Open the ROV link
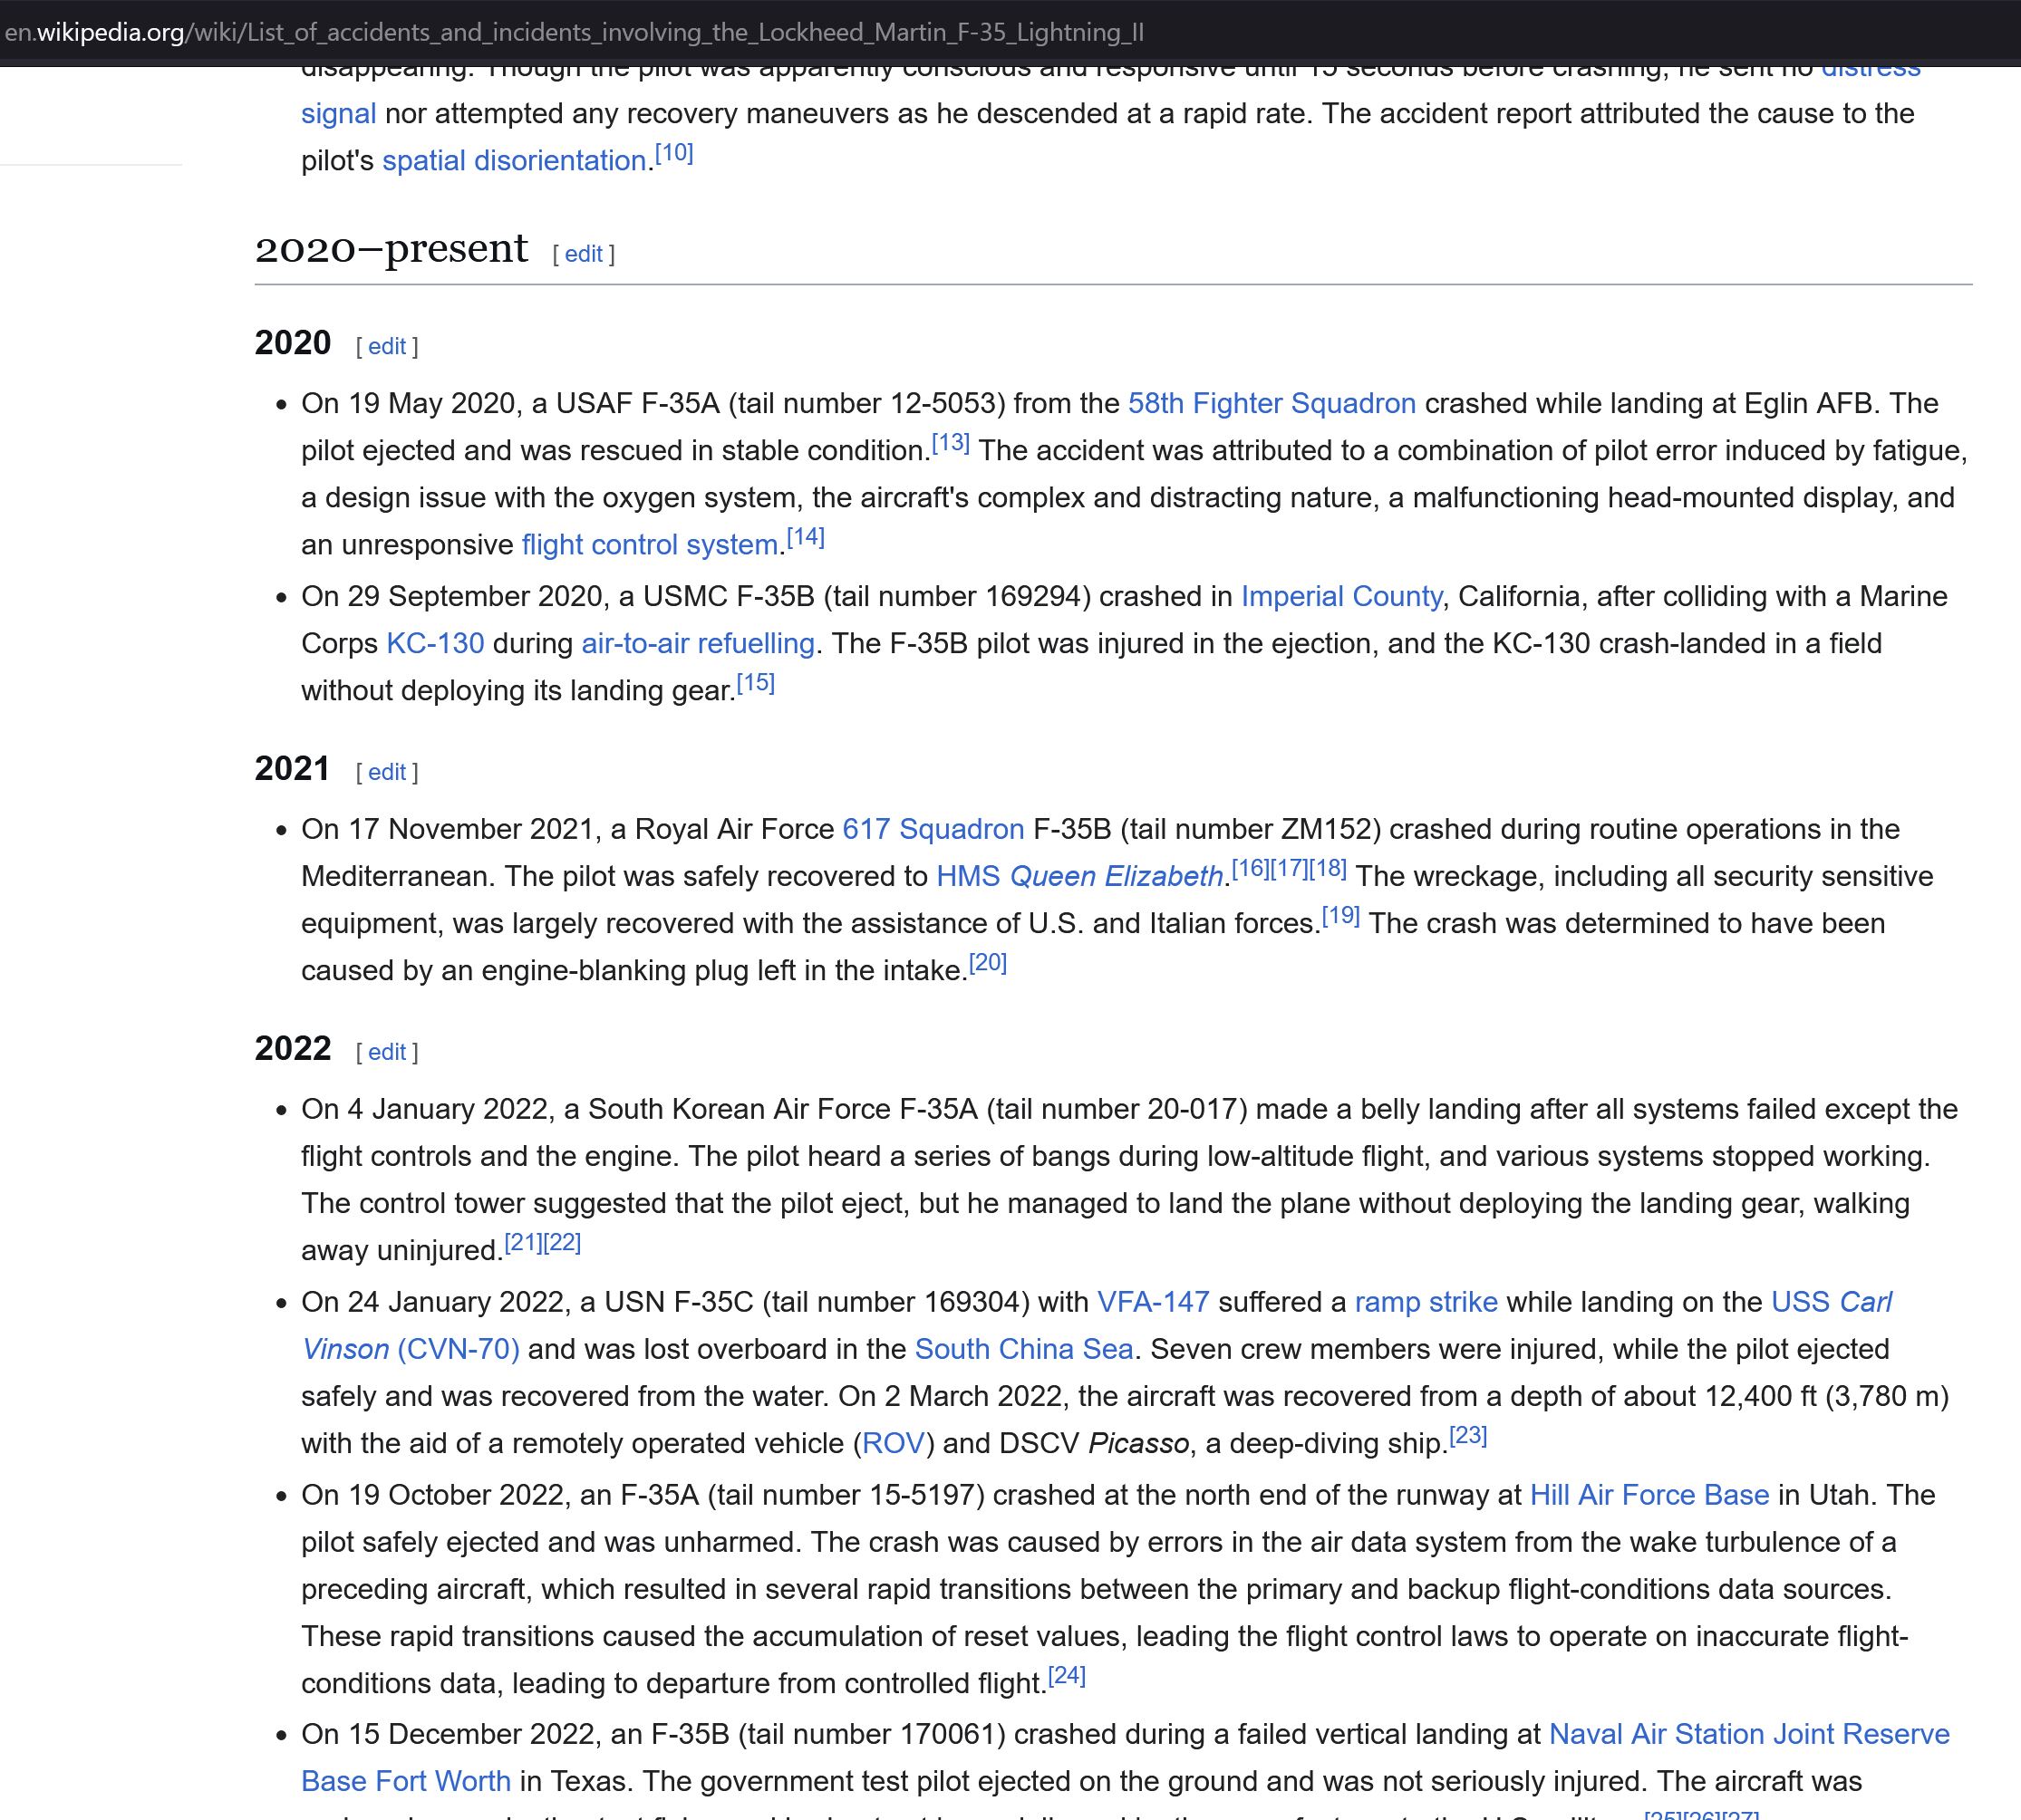The image size is (2021, 1820). pos(894,1444)
